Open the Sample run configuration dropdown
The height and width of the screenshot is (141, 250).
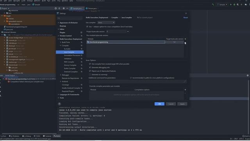click(222, 5)
